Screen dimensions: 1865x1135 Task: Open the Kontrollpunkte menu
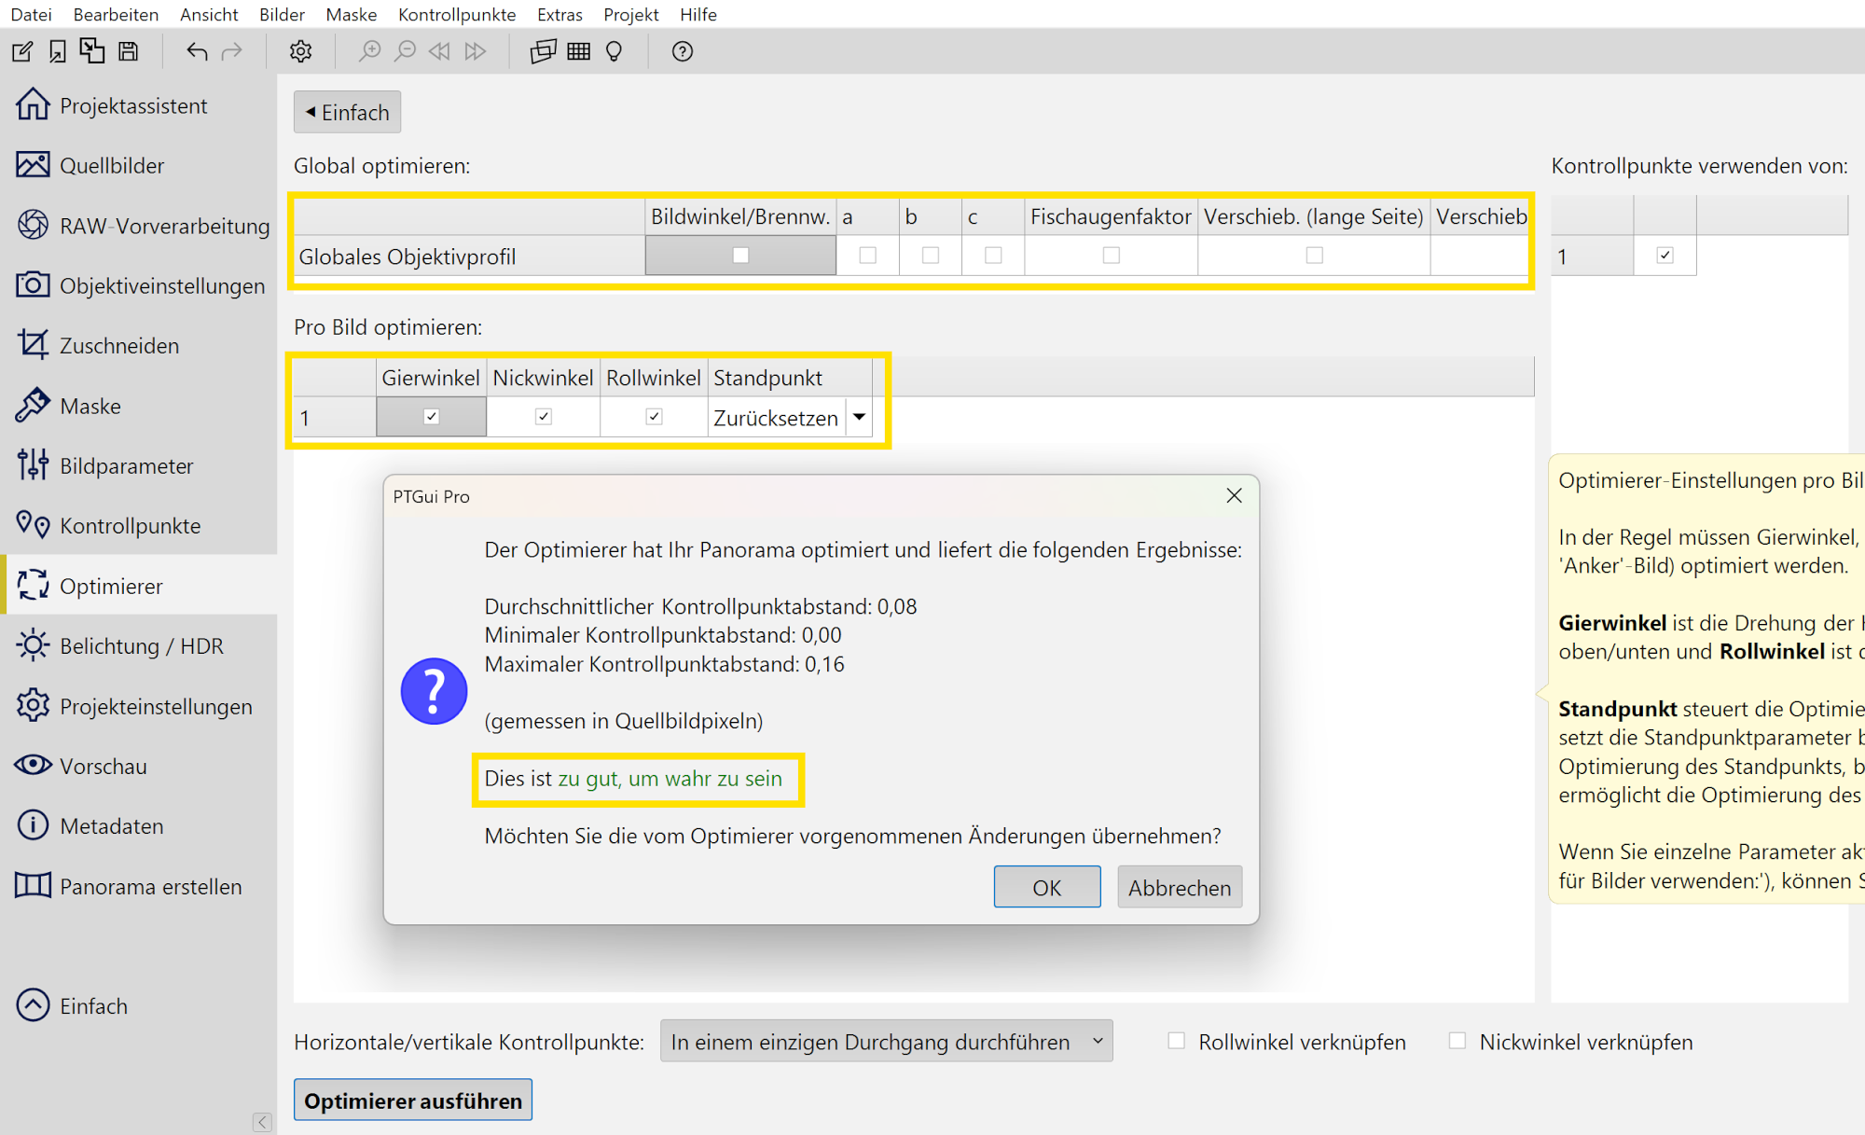coord(456,14)
